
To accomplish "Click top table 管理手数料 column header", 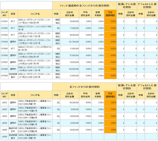I will 98,14.
